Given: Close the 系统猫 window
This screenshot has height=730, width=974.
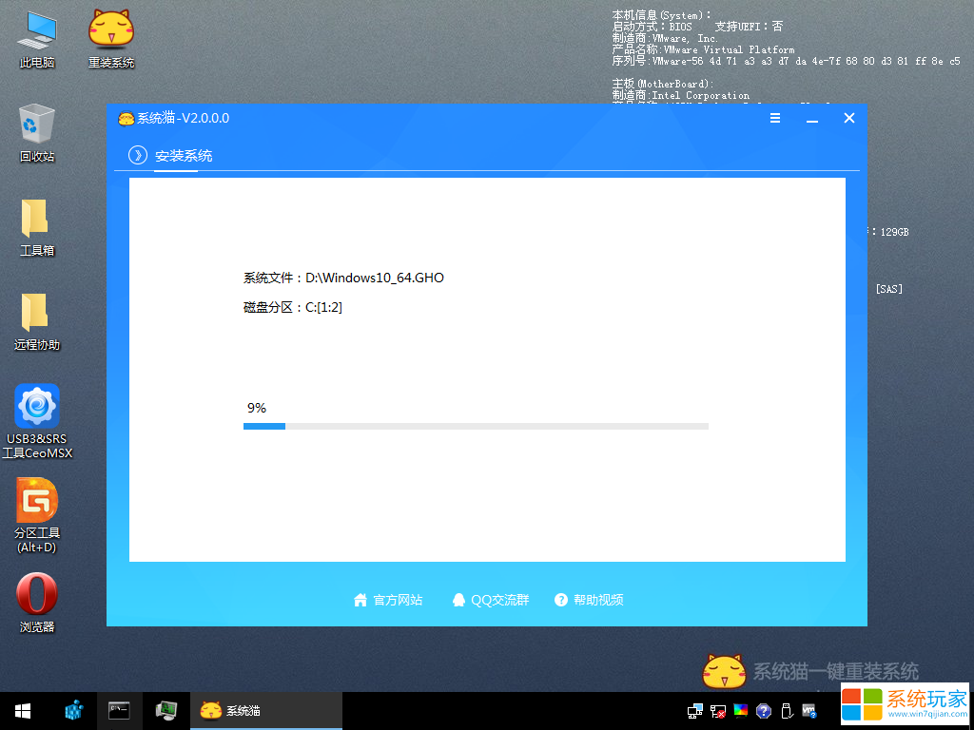Looking at the screenshot, I should pyautogui.click(x=849, y=118).
